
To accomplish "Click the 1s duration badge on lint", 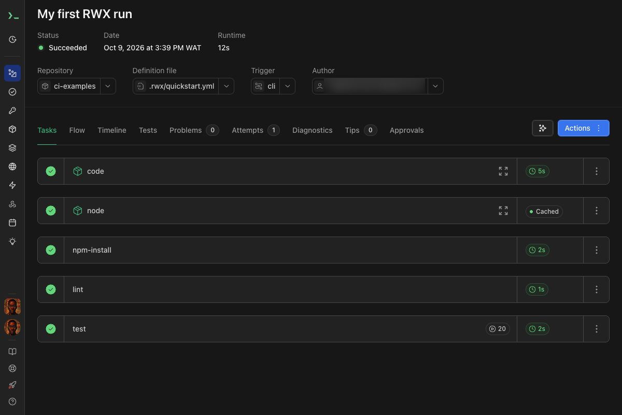I will 538,289.
